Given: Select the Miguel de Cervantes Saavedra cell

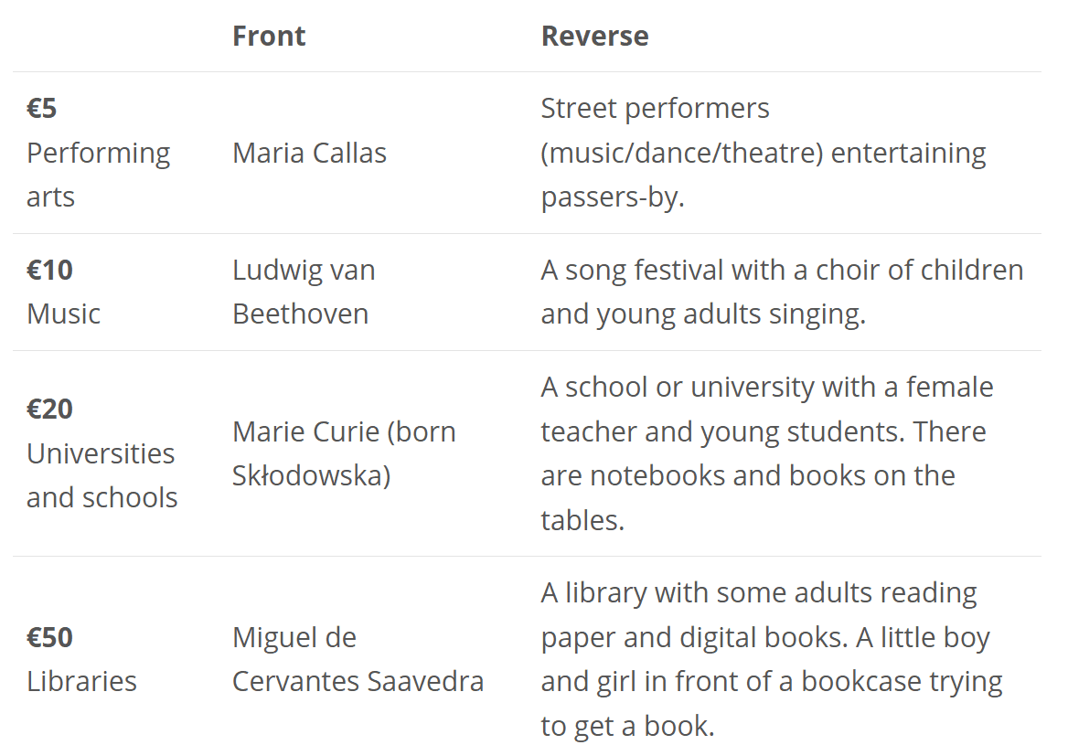Looking at the screenshot, I should pyautogui.click(x=358, y=659).
